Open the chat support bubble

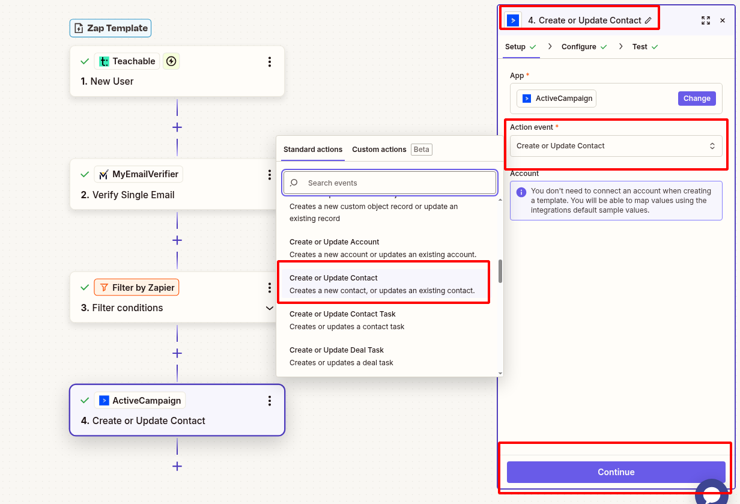pos(712,494)
